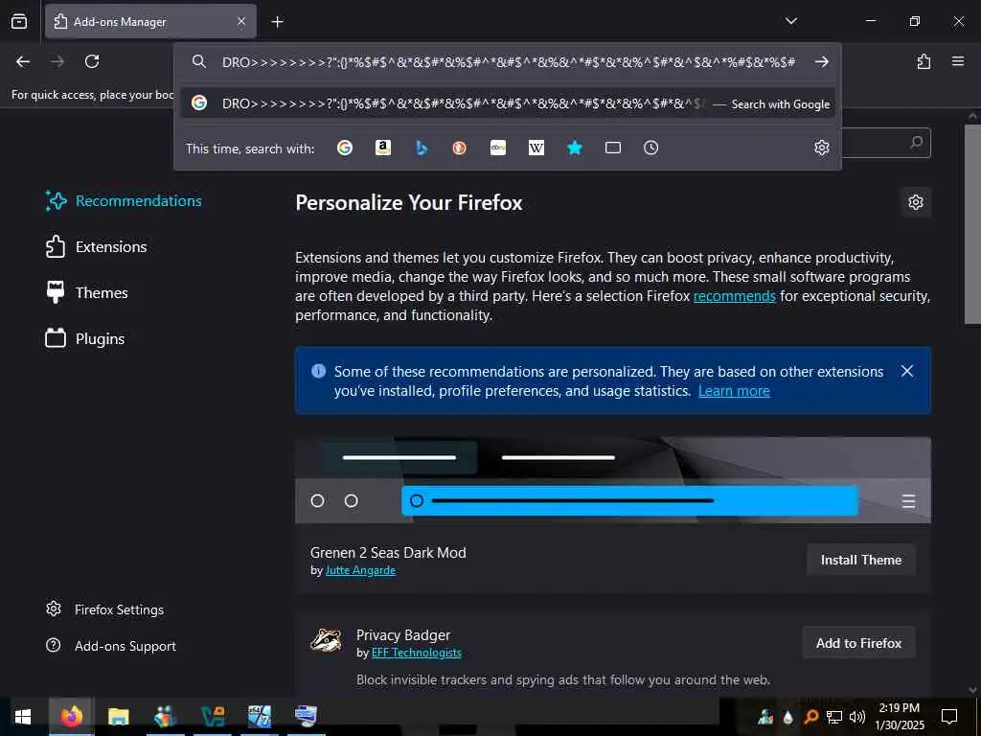This screenshot has height=736, width=981.
Task: Open the Extensions toolbar puzzle icon
Action: tap(924, 61)
